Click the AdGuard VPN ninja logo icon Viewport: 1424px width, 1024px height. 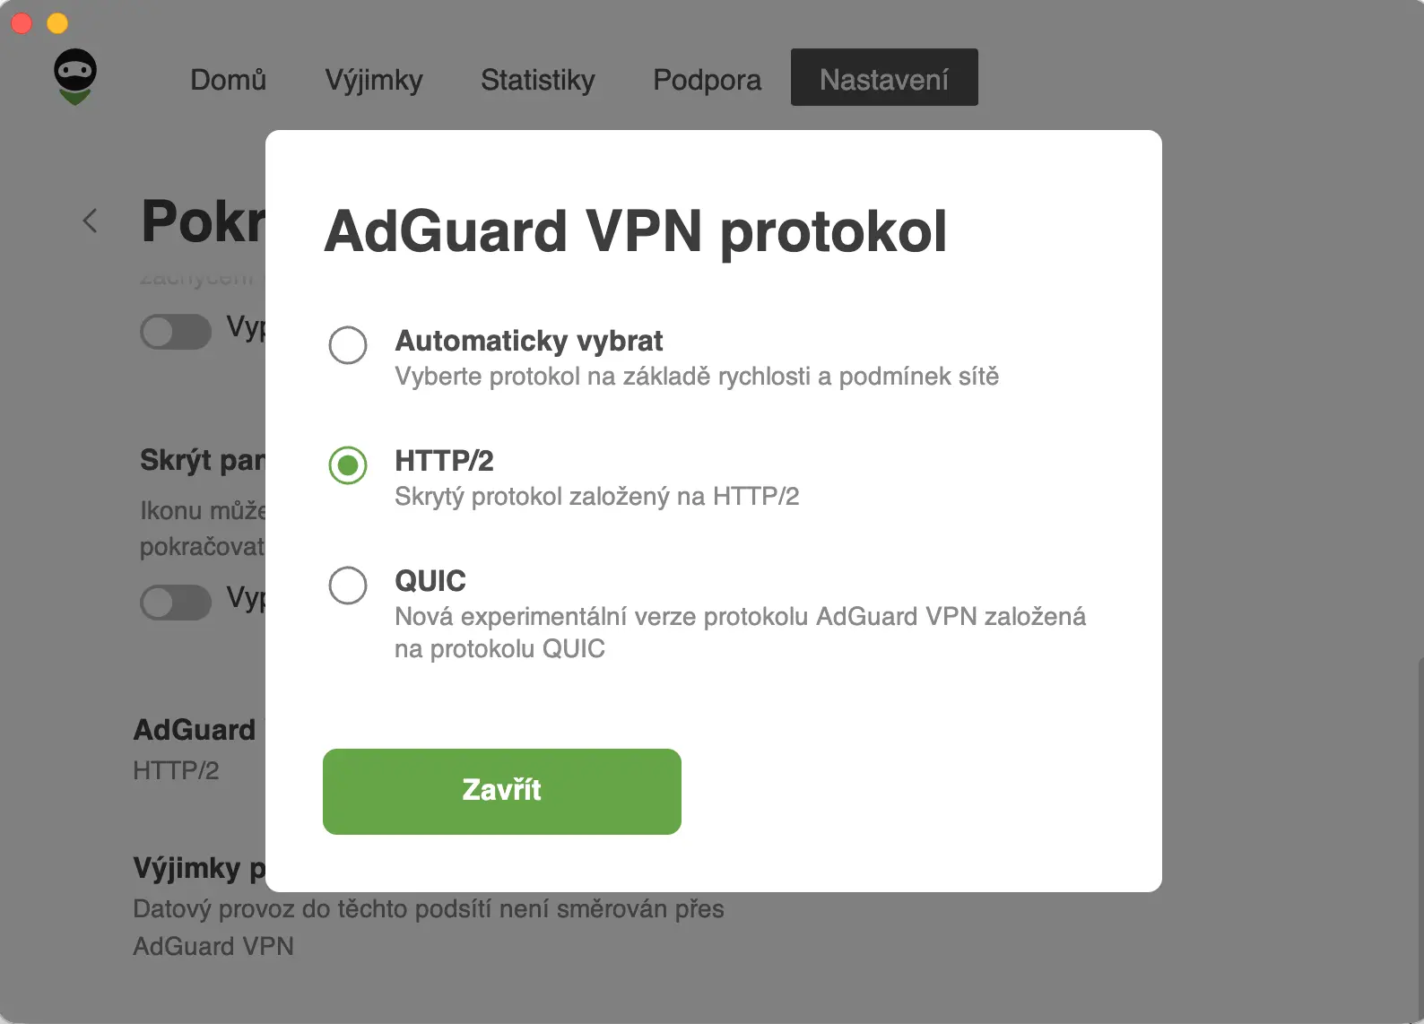[75, 77]
